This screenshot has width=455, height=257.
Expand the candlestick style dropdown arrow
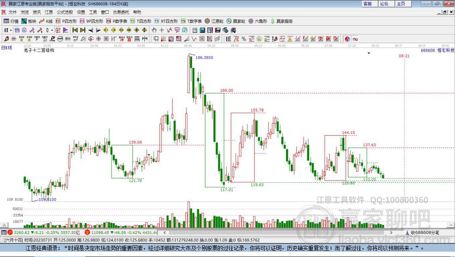pos(52,30)
